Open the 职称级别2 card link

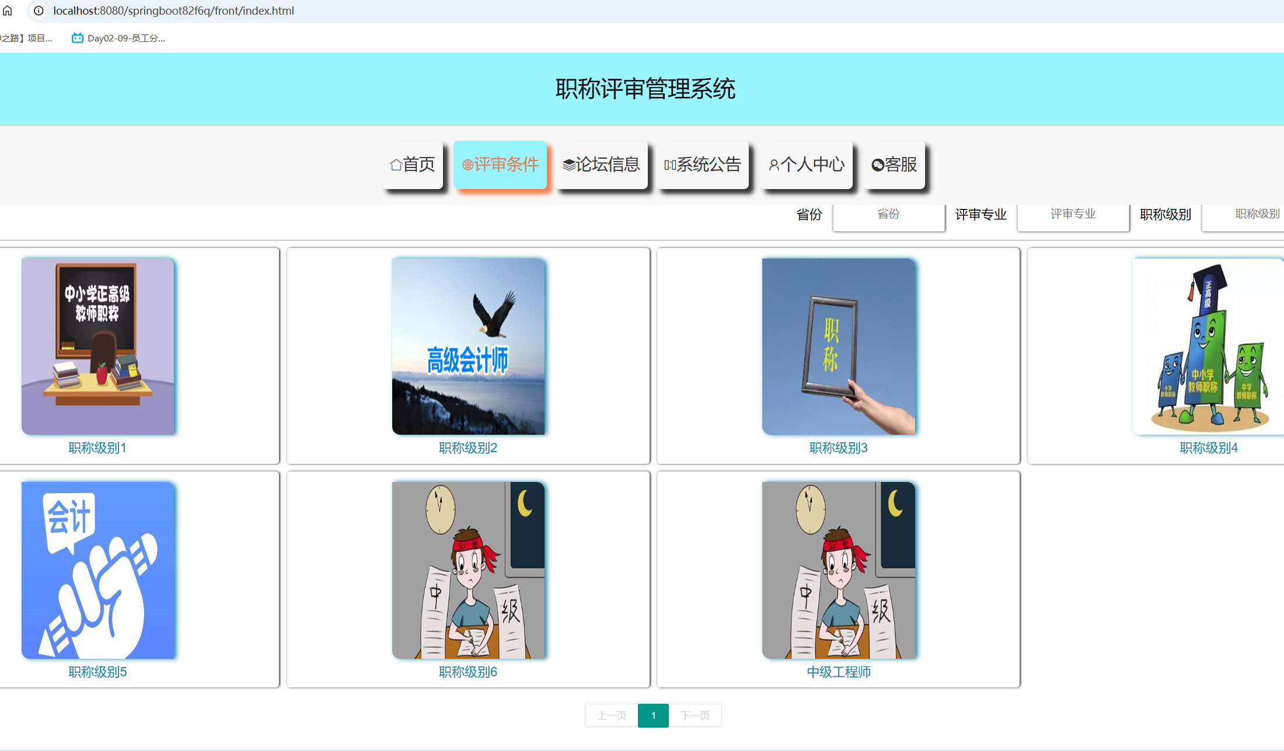[467, 448]
